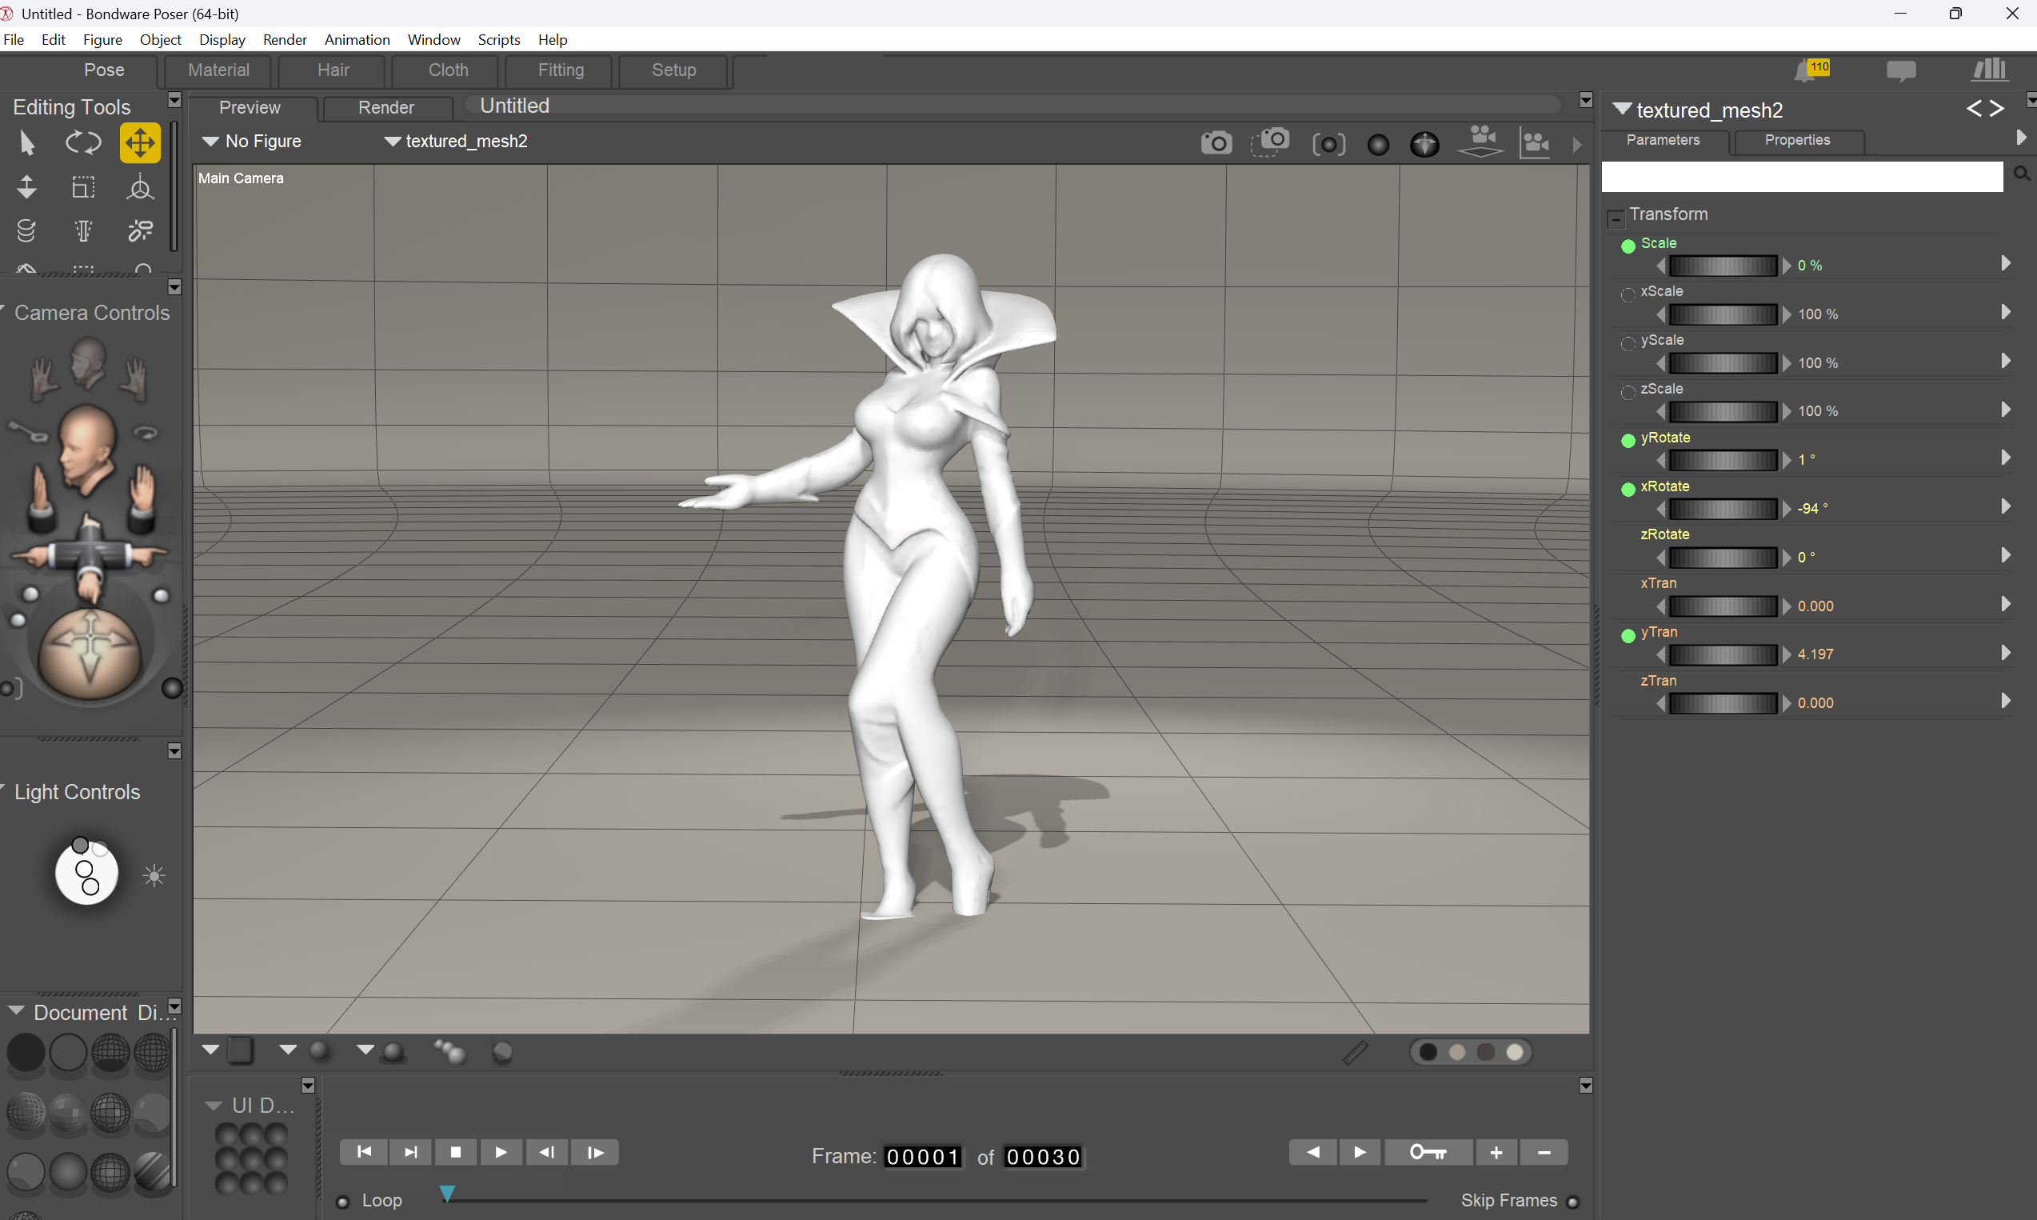Screen dimensions: 2037x1220
Task: Switch to the Material room tab
Action: point(218,70)
